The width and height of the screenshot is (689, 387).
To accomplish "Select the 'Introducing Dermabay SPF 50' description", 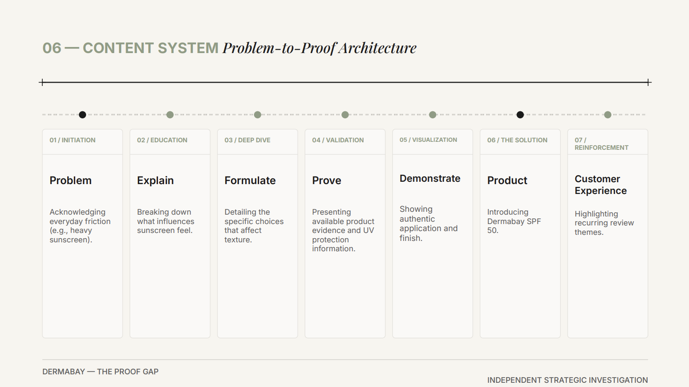I will click(514, 221).
